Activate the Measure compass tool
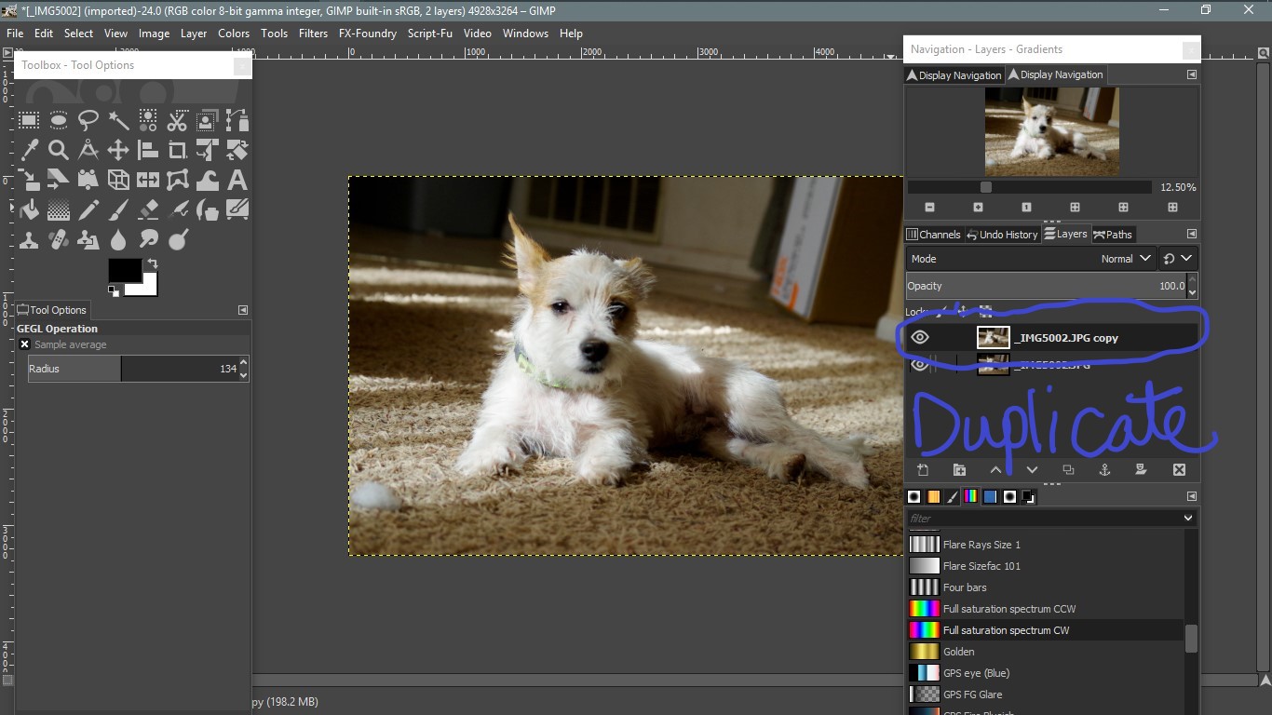 click(x=88, y=150)
